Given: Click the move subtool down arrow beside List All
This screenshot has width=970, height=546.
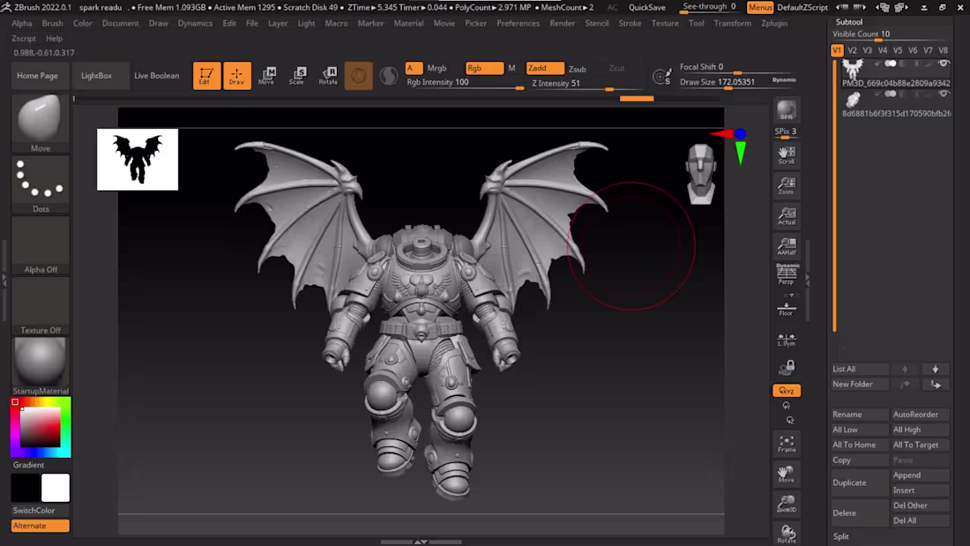Looking at the screenshot, I should tap(935, 369).
